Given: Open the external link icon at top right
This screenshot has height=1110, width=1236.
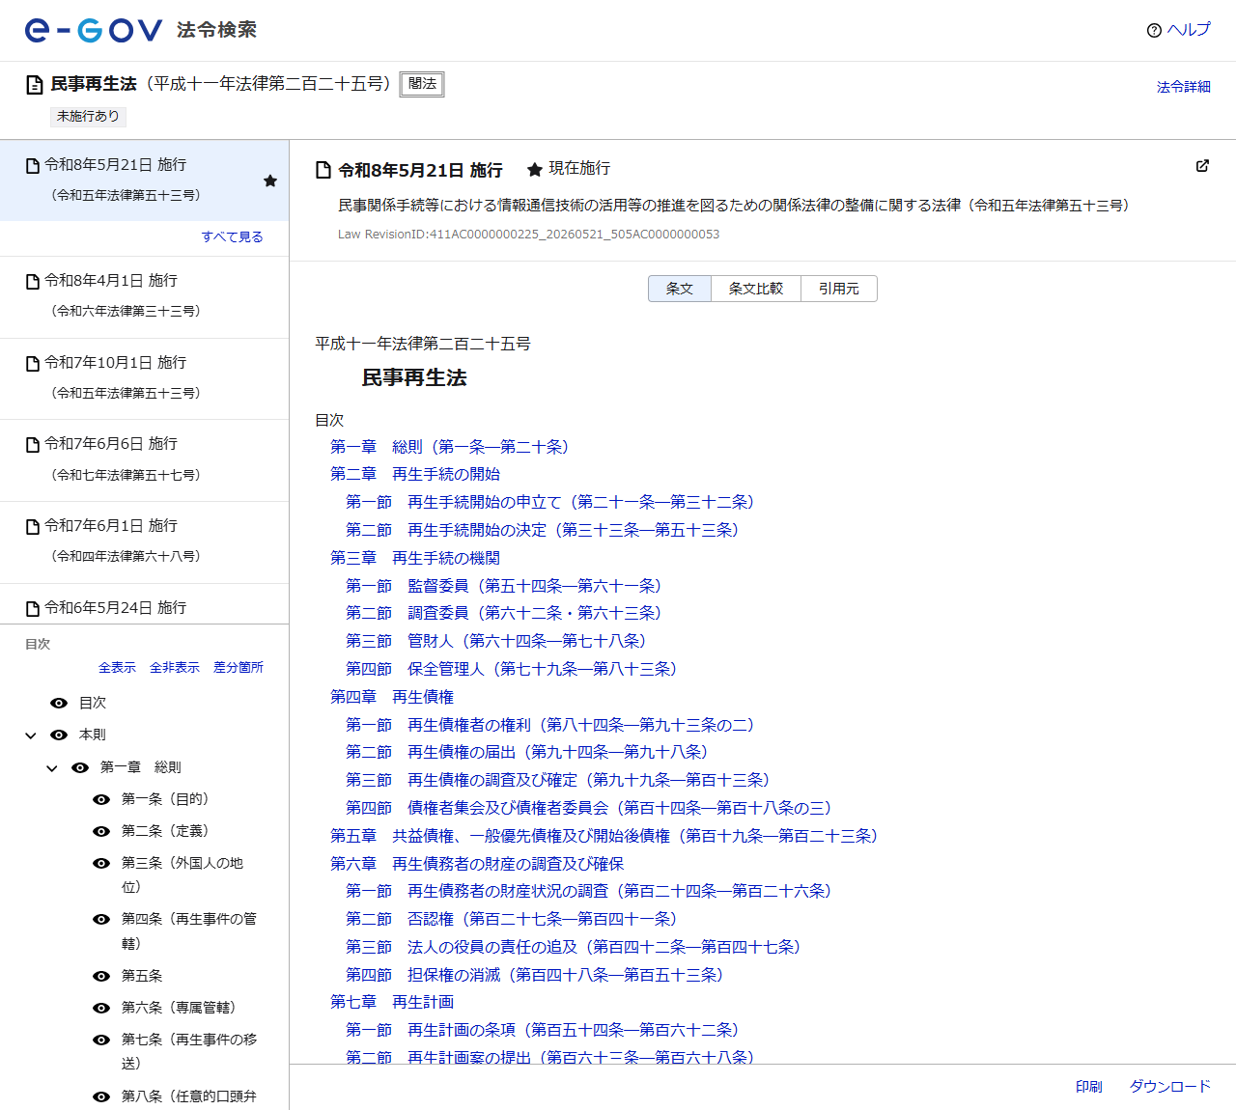Looking at the screenshot, I should pos(1202,166).
